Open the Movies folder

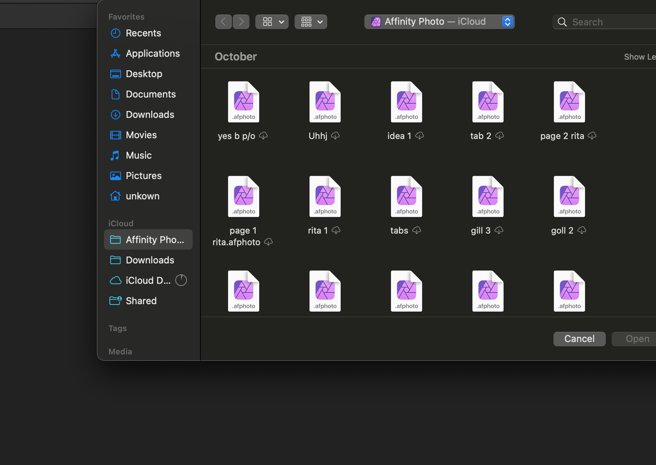pyautogui.click(x=148, y=135)
